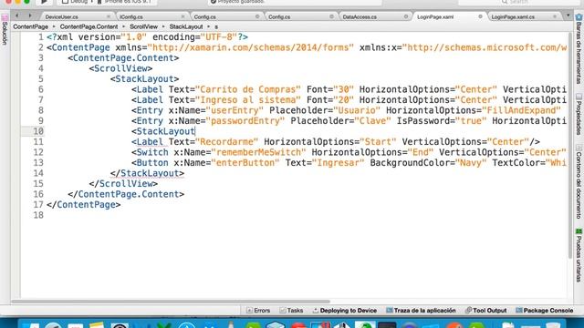The height and width of the screenshot is (328, 584).
Task: Open the ScrollView breadcrumb dropdown
Action: click(x=143, y=26)
